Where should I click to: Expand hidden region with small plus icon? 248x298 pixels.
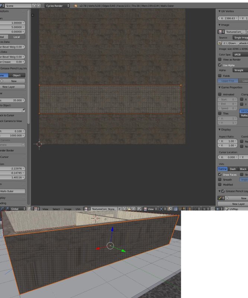point(33,15)
